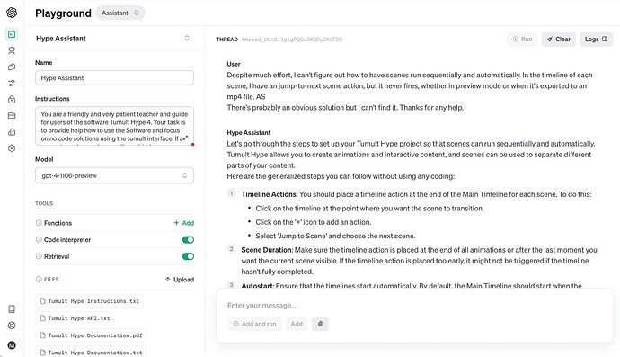Open the Logs panel button

coord(596,40)
